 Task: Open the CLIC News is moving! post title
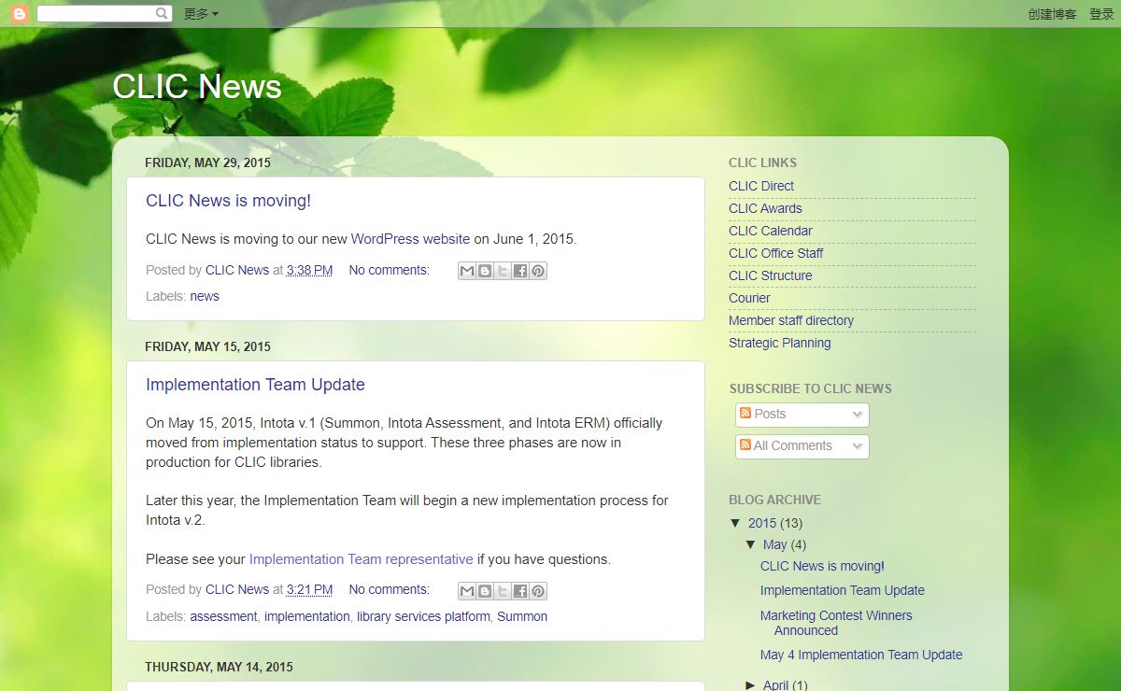click(228, 201)
